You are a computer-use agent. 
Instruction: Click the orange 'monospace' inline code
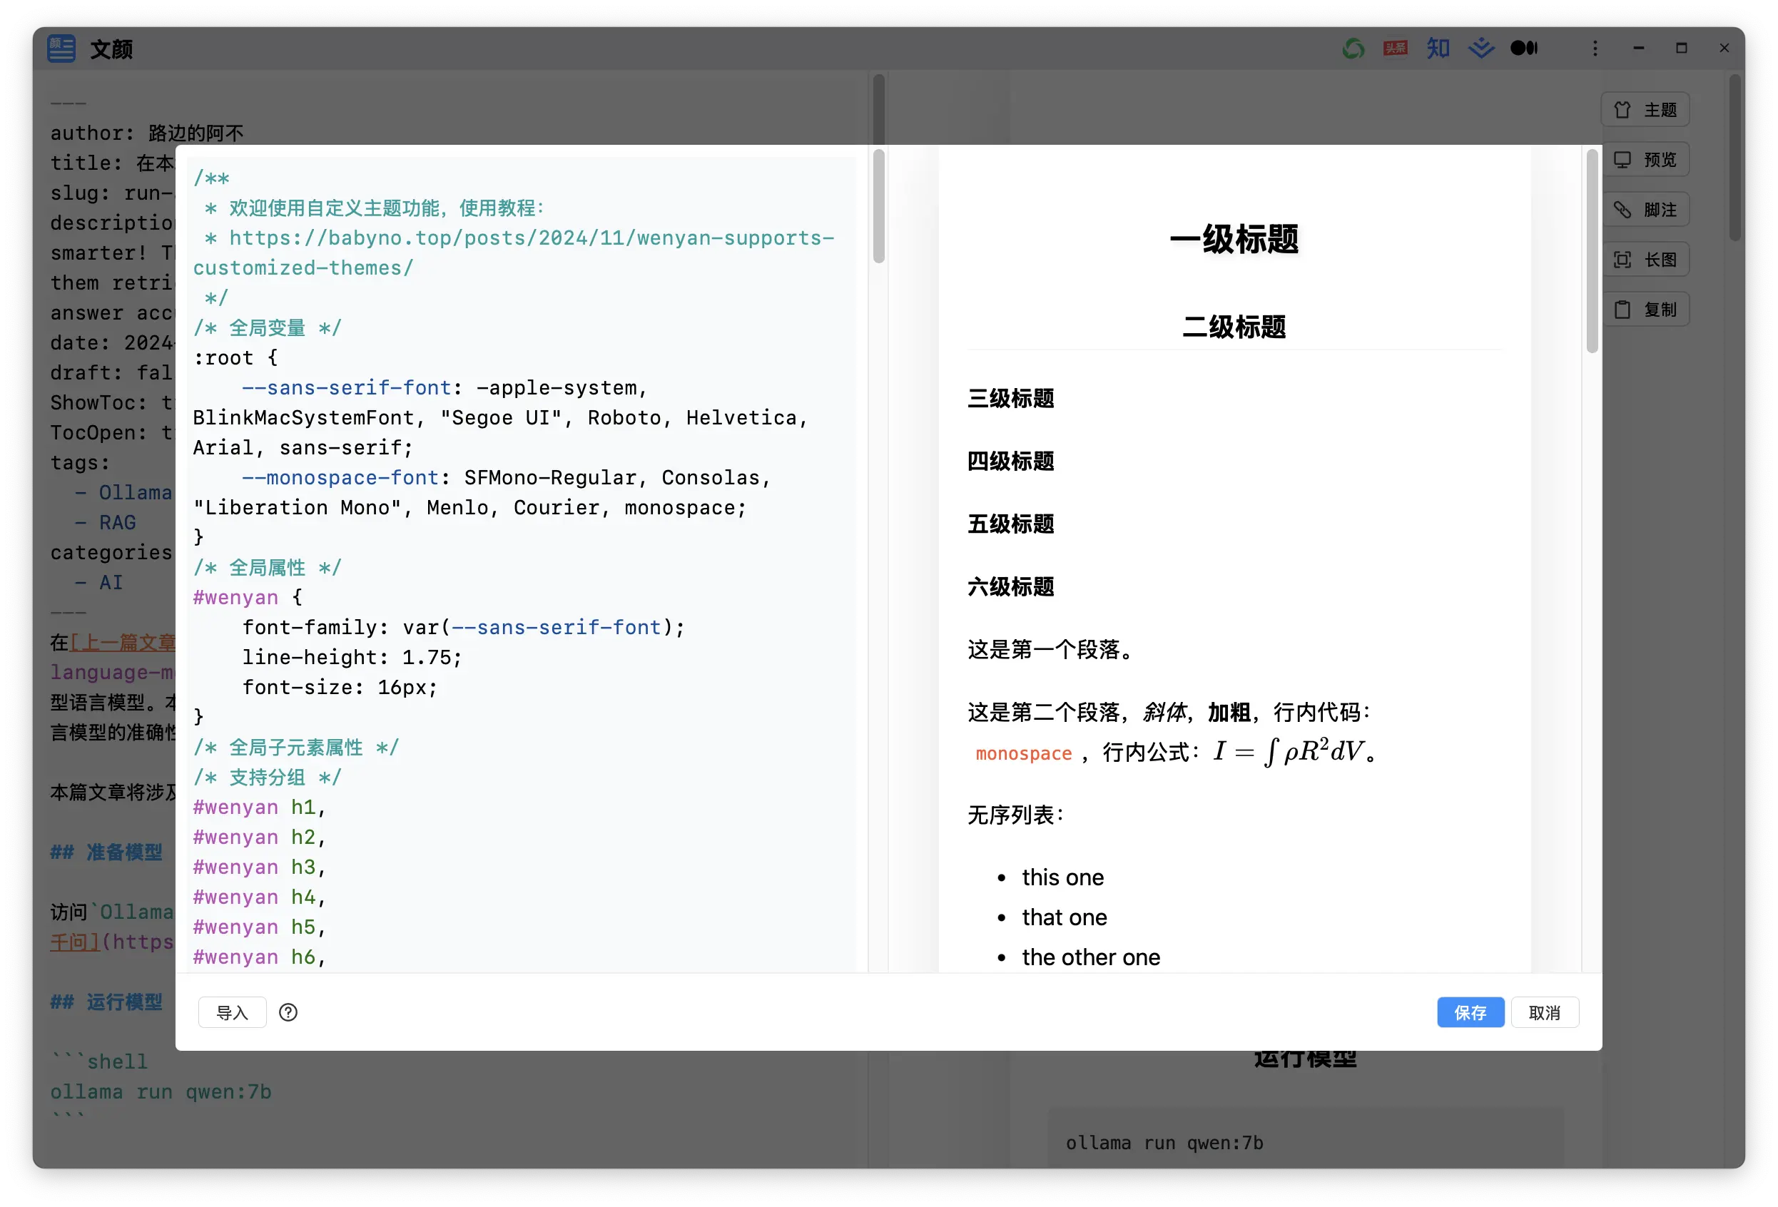[x=1024, y=753]
